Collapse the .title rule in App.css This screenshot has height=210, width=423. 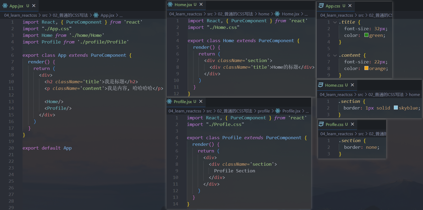pos(335,22)
